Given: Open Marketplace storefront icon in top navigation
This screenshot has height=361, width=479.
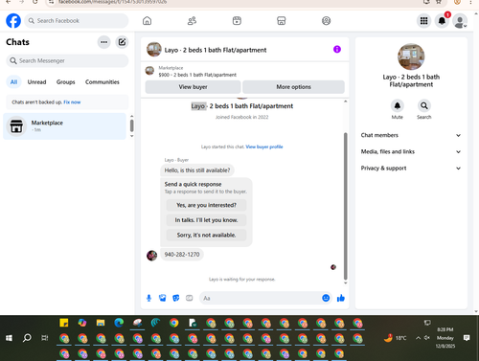Looking at the screenshot, I should [282, 21].
